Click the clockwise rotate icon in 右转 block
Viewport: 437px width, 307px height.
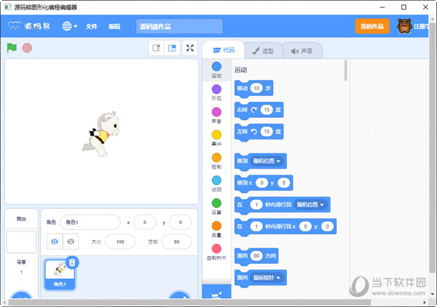pyautogui.click(x=254, y=110)
